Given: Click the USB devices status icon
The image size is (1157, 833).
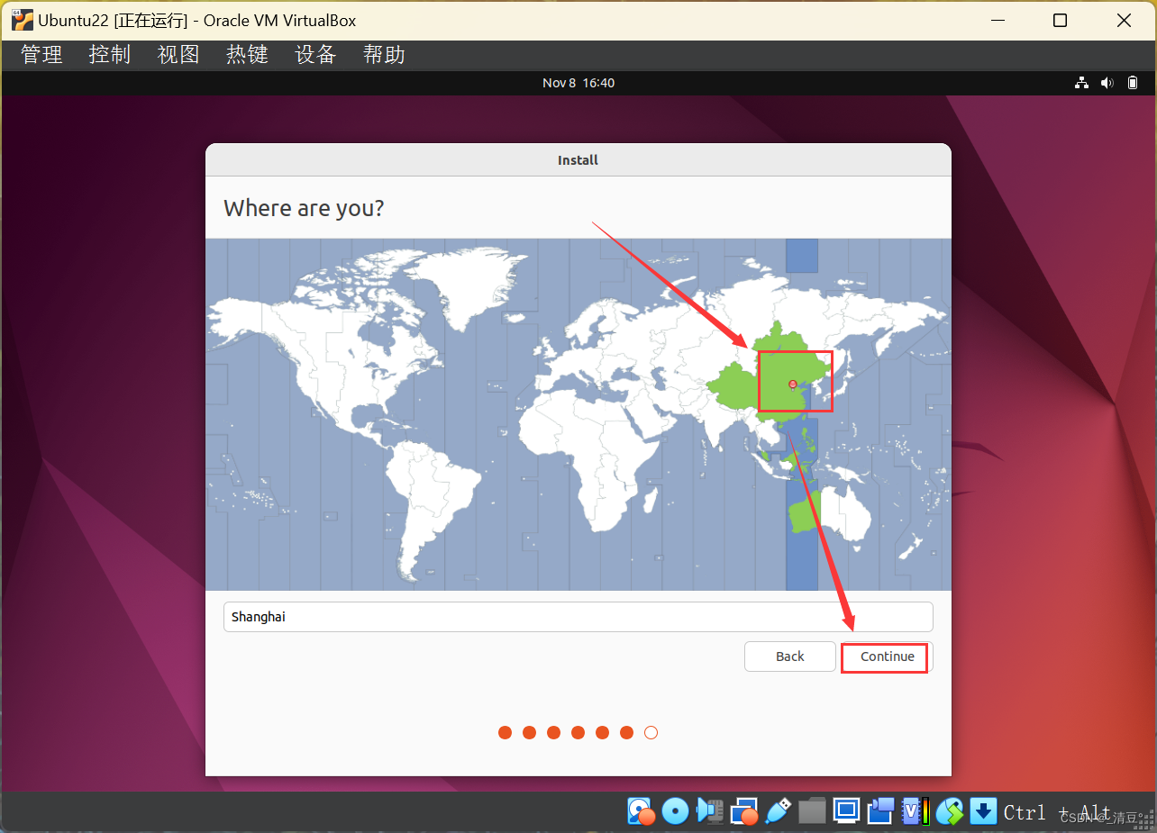Looking at the screenshot, I should coord(778,811).
